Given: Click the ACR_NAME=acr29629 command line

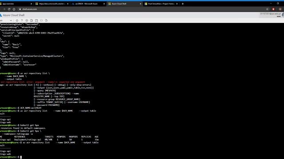Looking at the screenshot, I should [31, 108].
